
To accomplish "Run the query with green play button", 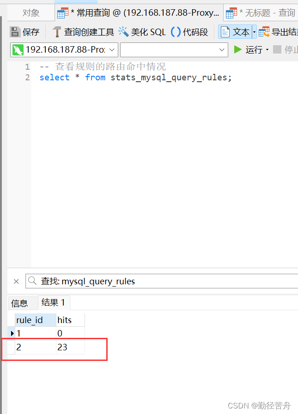I will [238, 49].
